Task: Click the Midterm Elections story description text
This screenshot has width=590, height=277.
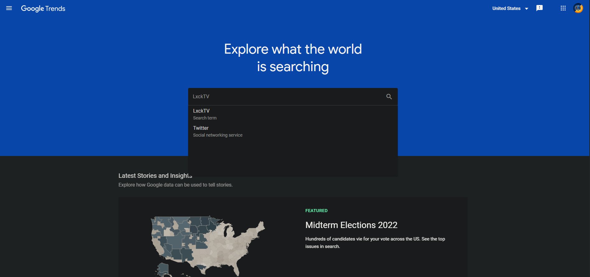Action: click(x=375, y=243)
